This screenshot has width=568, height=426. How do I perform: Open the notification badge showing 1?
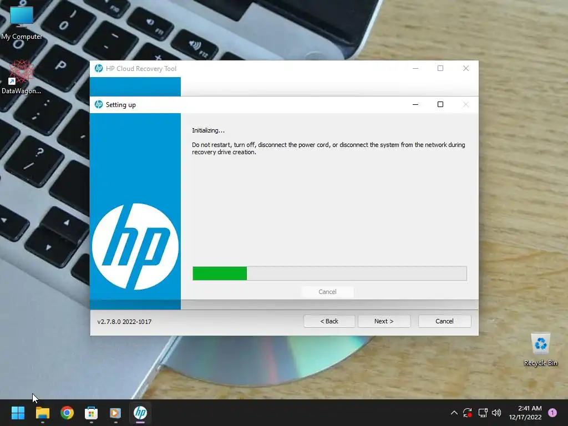[552, 413]
